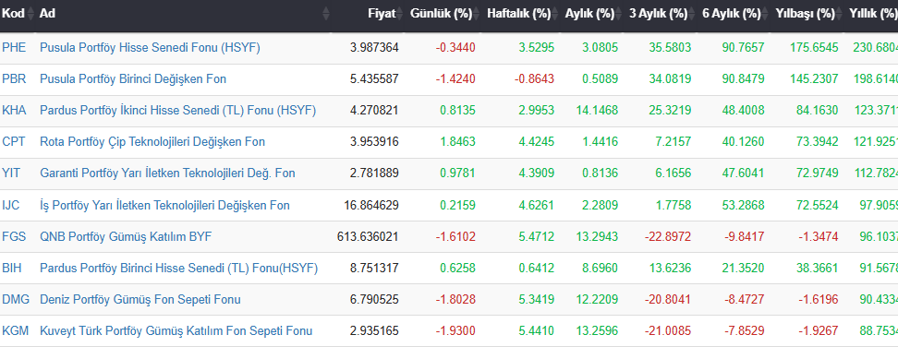Image resolution: width=898 pixels, height=347 pixels.
Task: Select daily change -0.3440
Action: 455,47
